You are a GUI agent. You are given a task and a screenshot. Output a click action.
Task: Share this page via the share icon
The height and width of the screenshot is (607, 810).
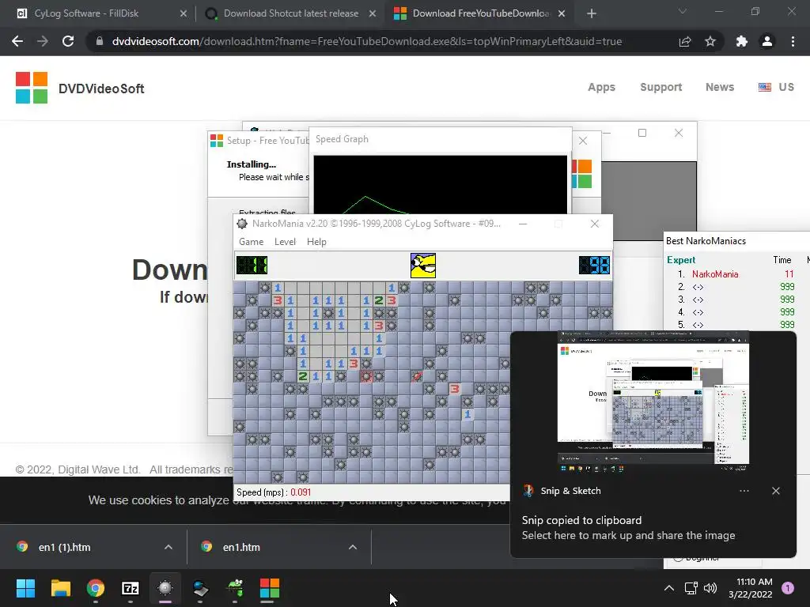(685, 41)
